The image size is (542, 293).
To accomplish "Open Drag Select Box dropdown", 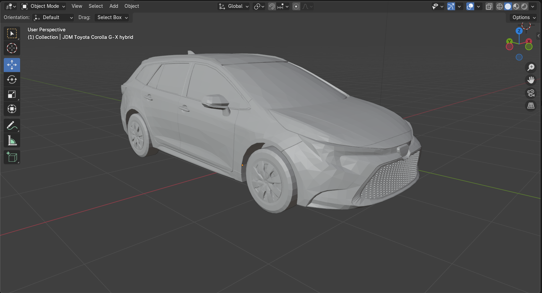I will 112,17.
